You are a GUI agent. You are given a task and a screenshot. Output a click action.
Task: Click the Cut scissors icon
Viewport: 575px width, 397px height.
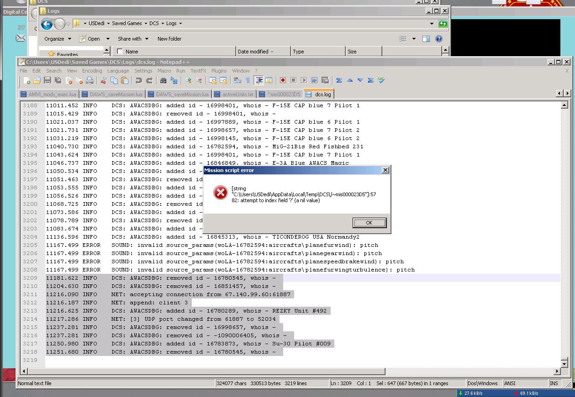tap(104, 80)
